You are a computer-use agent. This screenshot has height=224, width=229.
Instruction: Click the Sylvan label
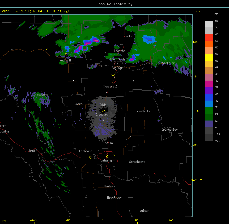point(104,65)
